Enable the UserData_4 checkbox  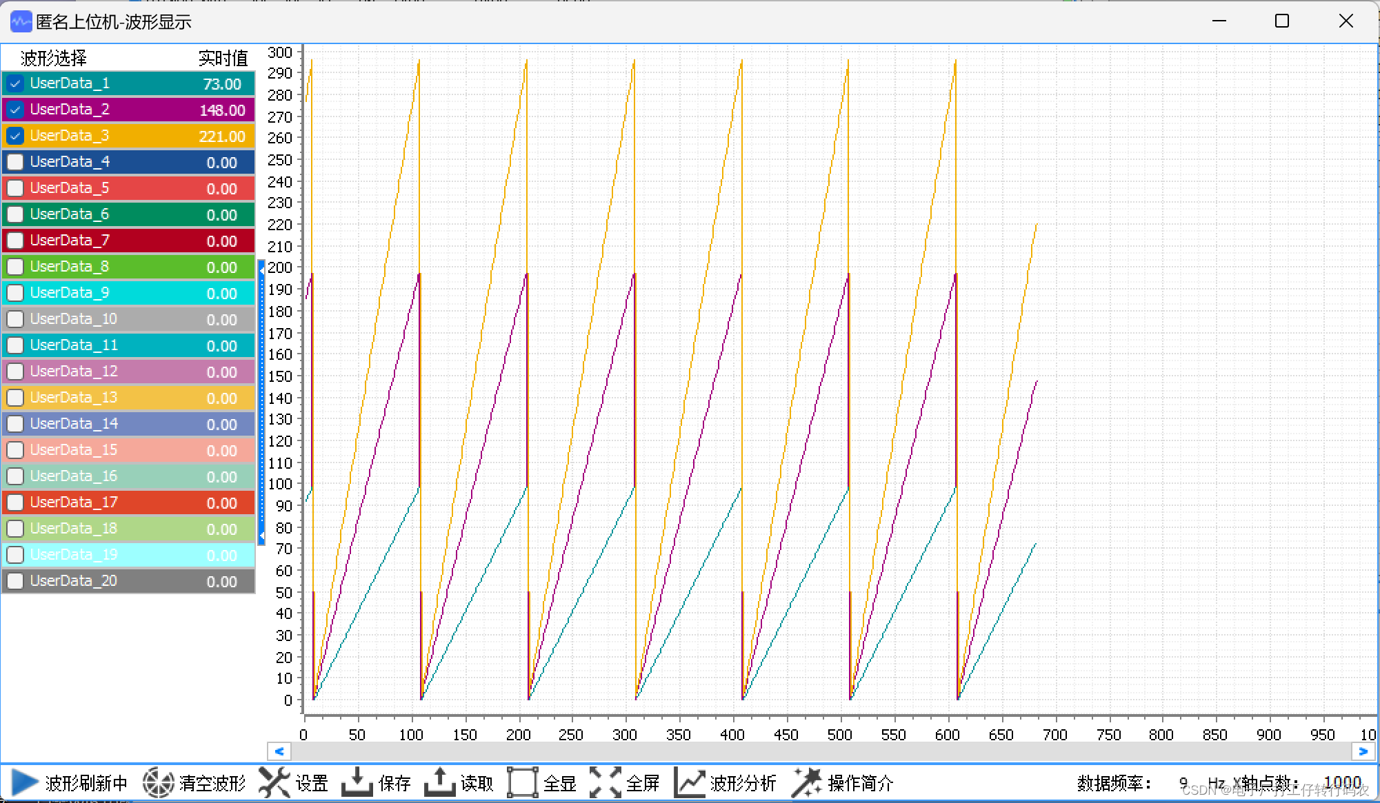(x=15, y=162)
